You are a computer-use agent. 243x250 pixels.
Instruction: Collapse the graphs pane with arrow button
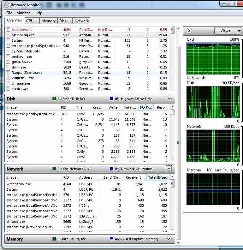[x=189, y=31]
